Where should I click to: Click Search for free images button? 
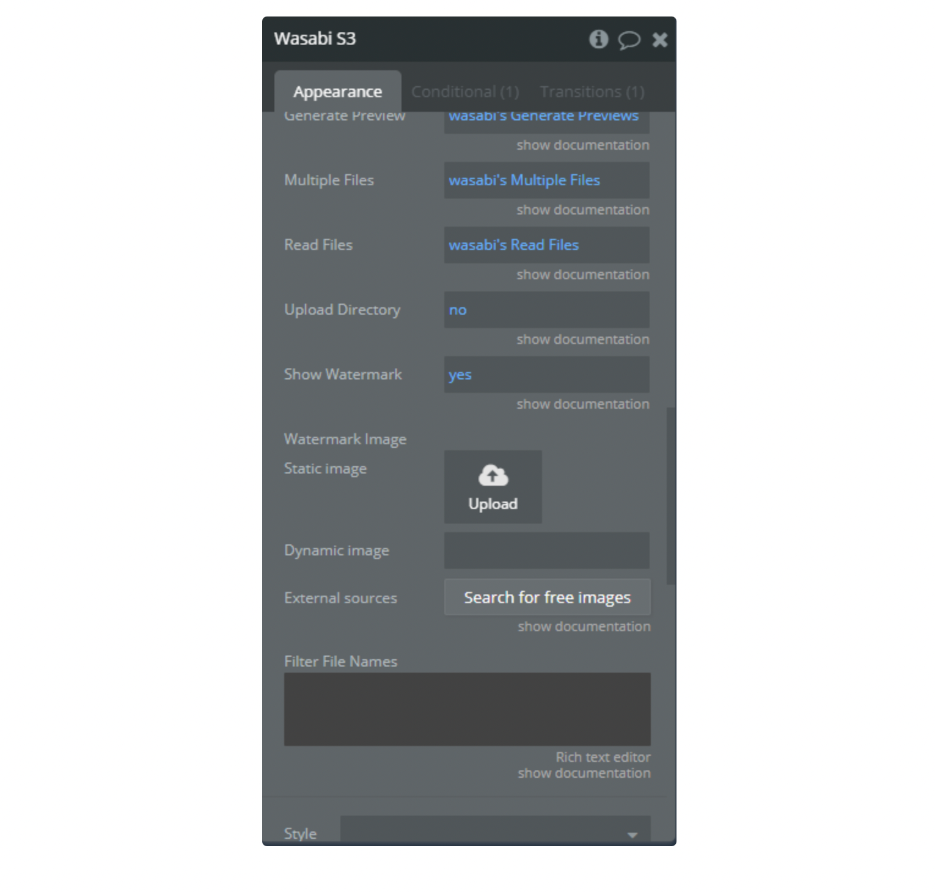click(547, 597)
